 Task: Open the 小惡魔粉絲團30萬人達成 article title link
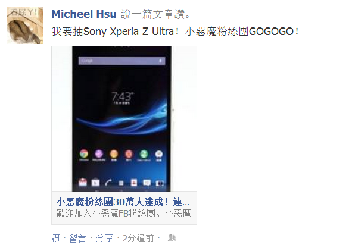tap(123, 202)
